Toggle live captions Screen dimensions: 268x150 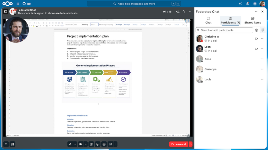click(x=110, y=144)
